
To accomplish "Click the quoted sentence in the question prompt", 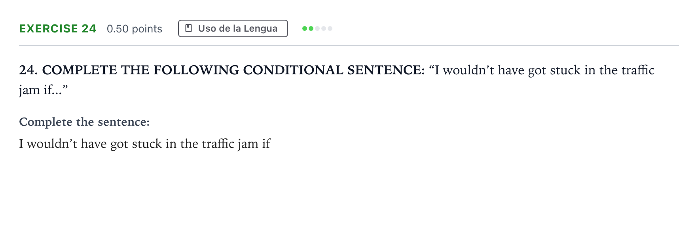I will tap(542, 70).
